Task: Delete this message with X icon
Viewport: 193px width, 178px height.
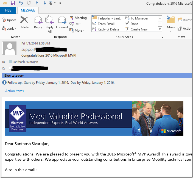Action: coord(24,23)
